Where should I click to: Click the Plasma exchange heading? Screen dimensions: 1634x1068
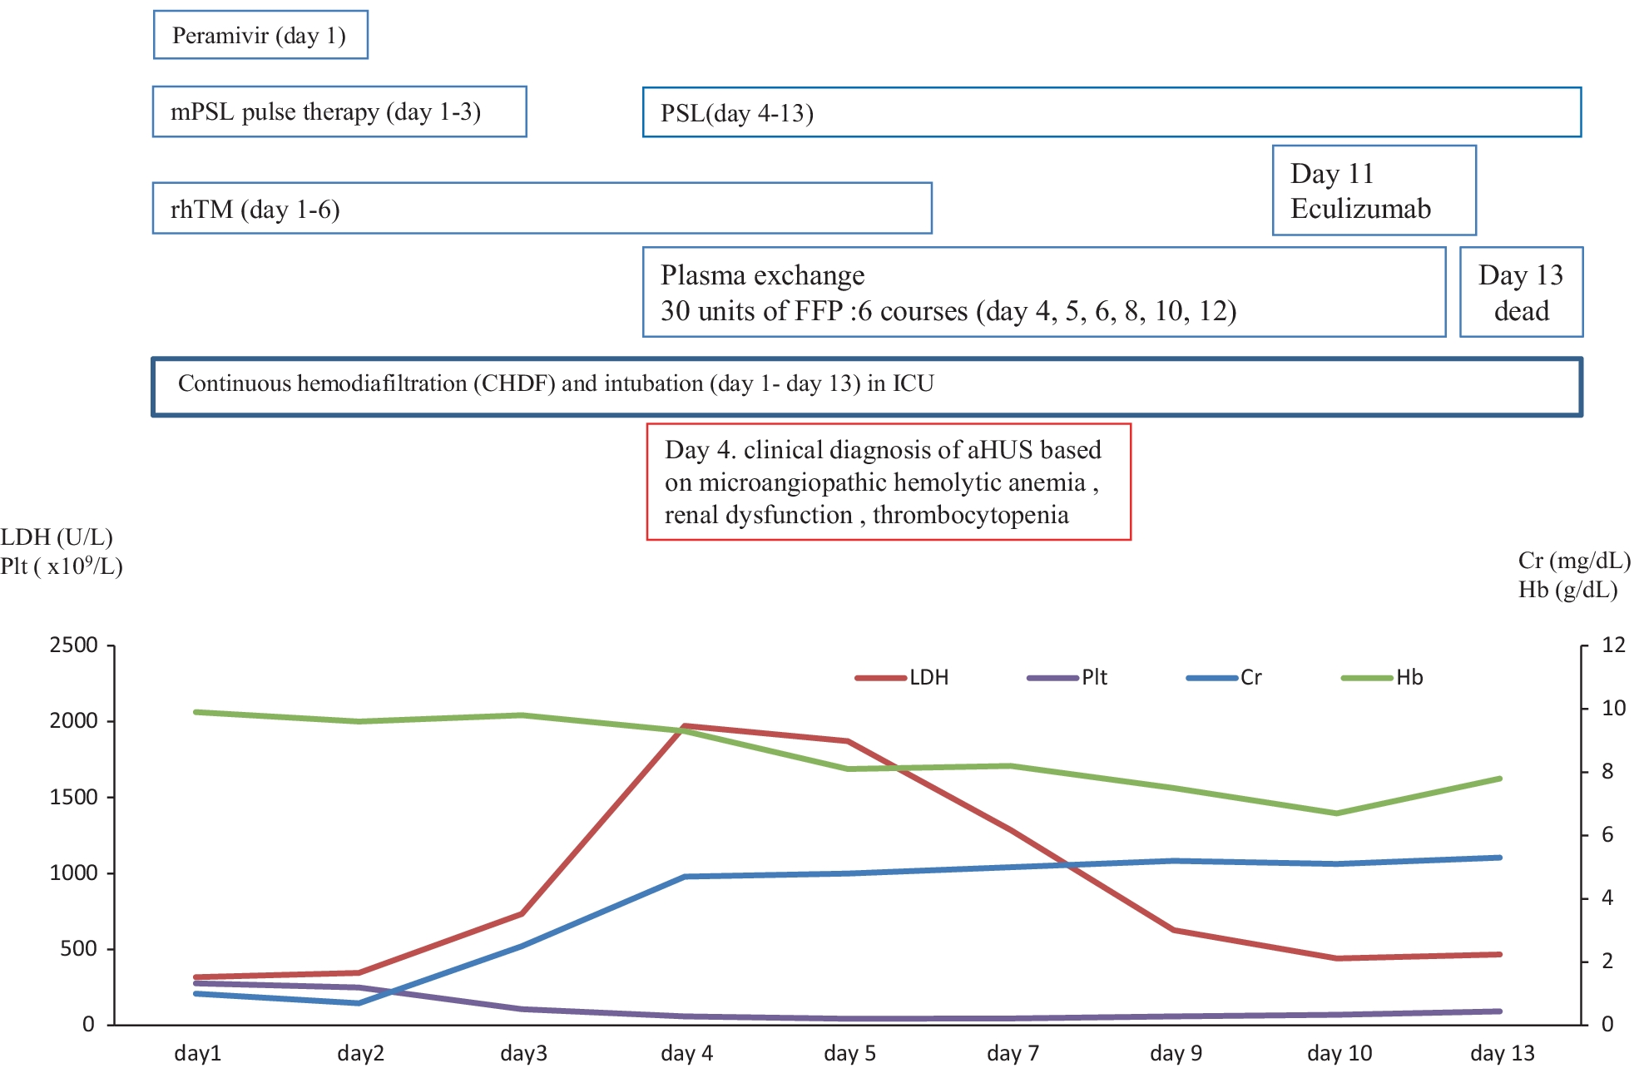click(763, 275)
